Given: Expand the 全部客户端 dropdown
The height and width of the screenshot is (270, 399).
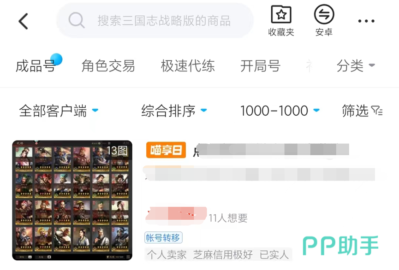Looking at the screenshot, I should 59,111.
